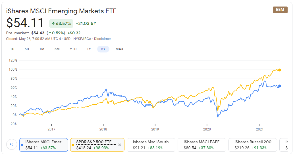Click the 120% y-axis label
Screen dimensions: 295x156
13,60
